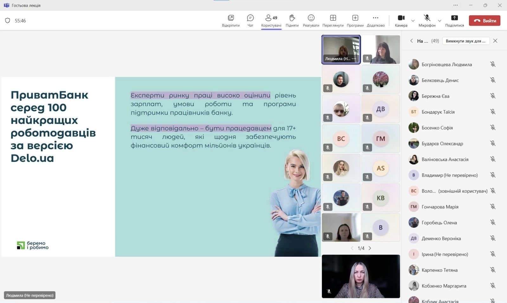Click the Raise hand (Підняти) icon
The image size is (507, 303).
click(292, 21)
